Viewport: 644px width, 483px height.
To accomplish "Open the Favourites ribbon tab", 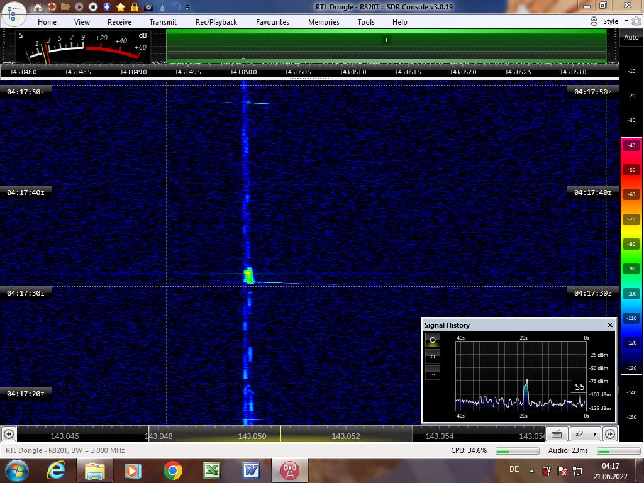I will (x=273, y=22).
